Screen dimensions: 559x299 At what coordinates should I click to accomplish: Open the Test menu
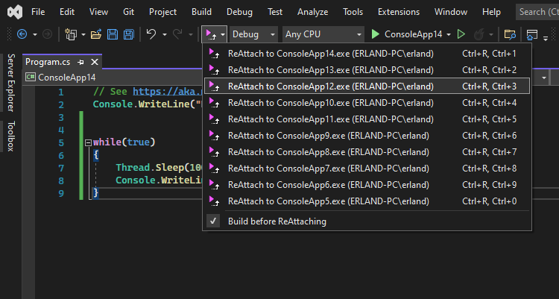[275, 12]
